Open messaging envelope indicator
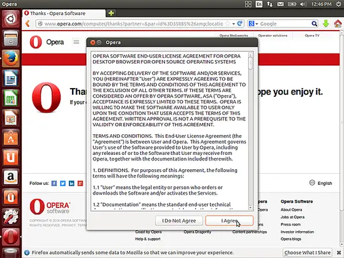Screen dimensions: 344x258 click(x=280, y=4)
